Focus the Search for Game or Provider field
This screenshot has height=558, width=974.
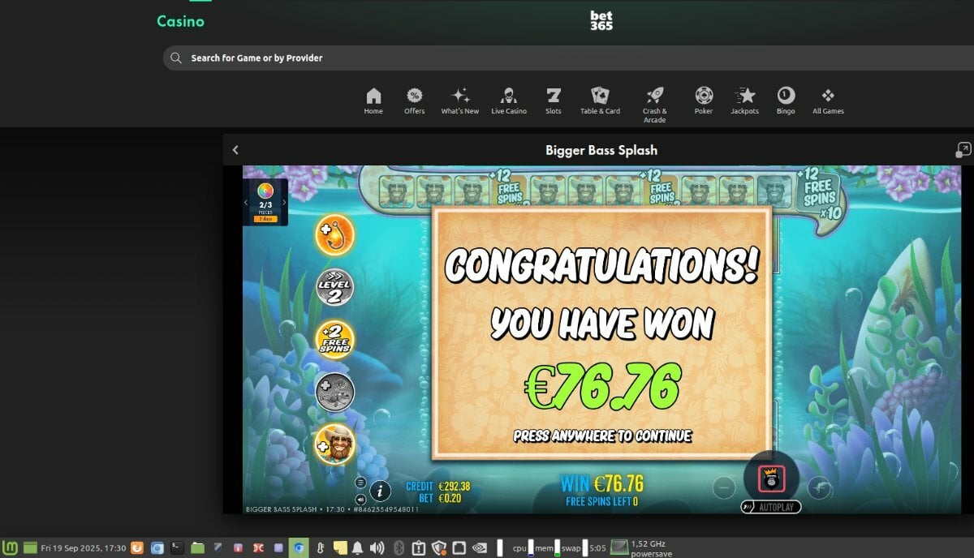(568, 58)
